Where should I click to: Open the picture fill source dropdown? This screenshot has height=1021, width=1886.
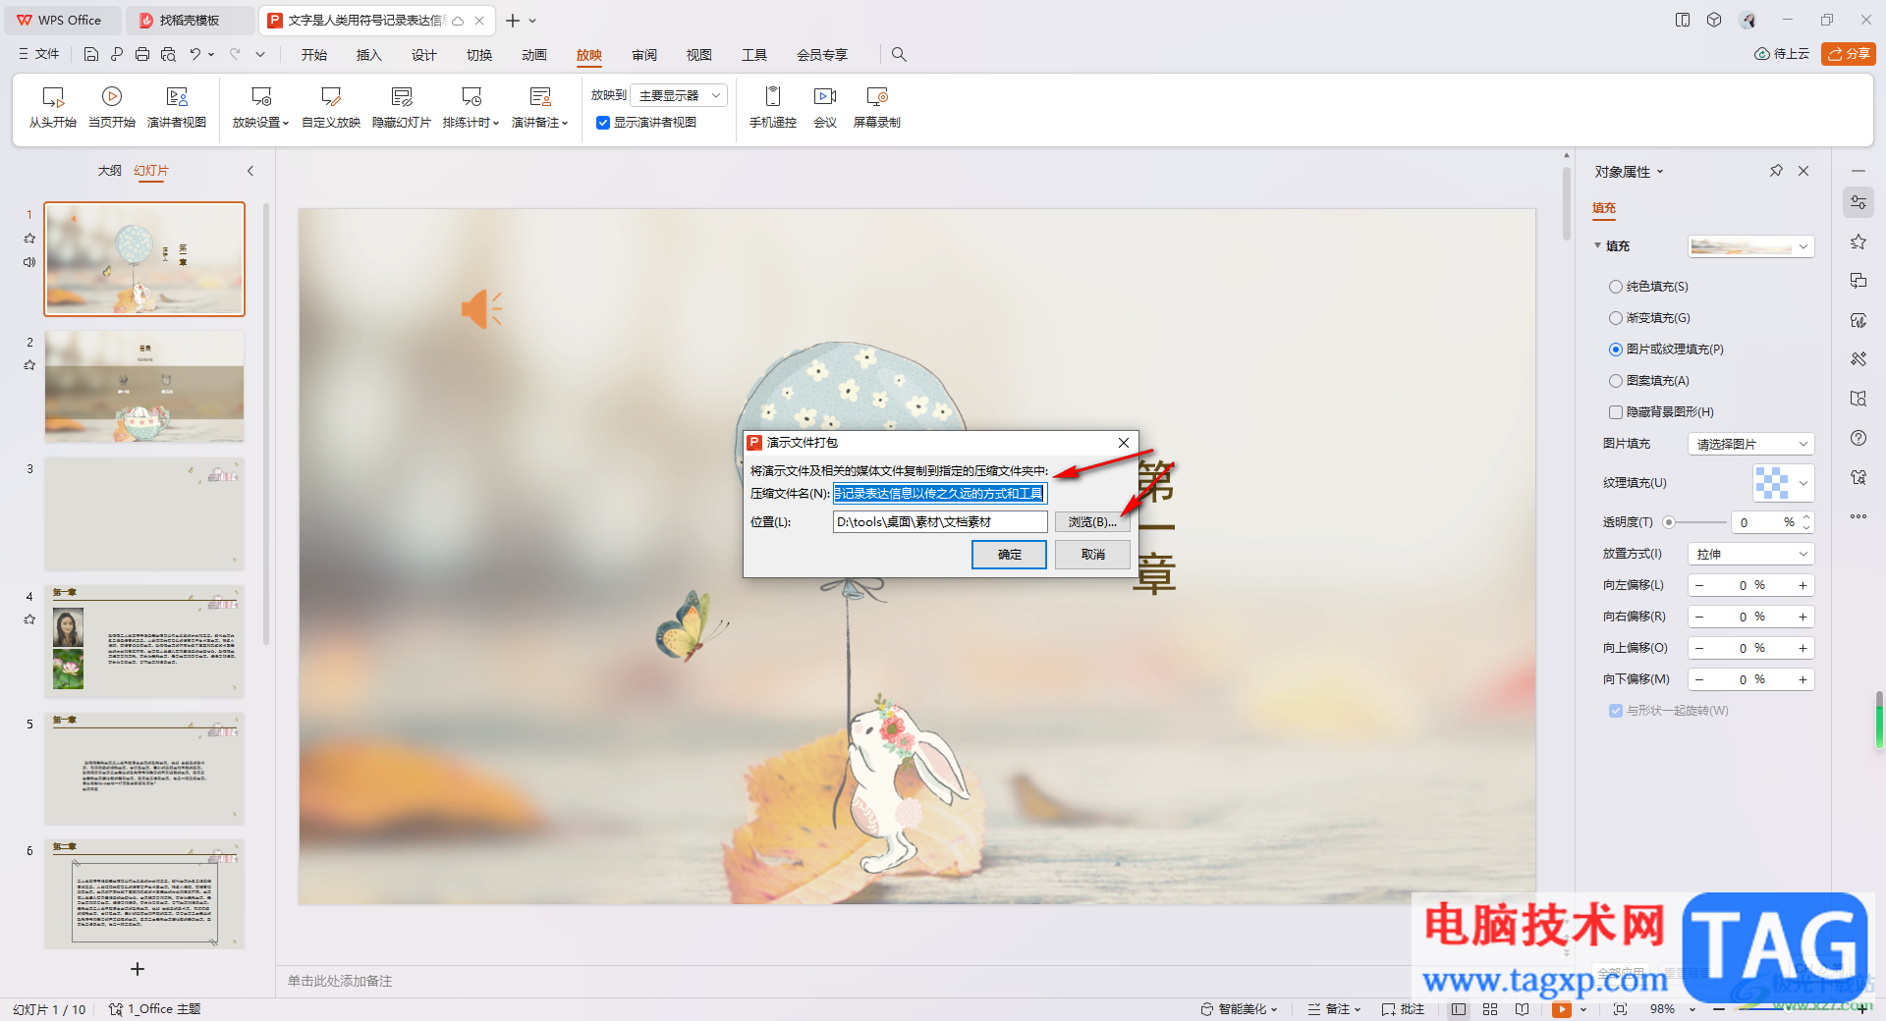1750,444
